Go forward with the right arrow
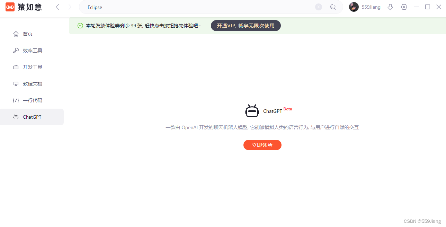 pyautogui.click(x=70, y=7)
